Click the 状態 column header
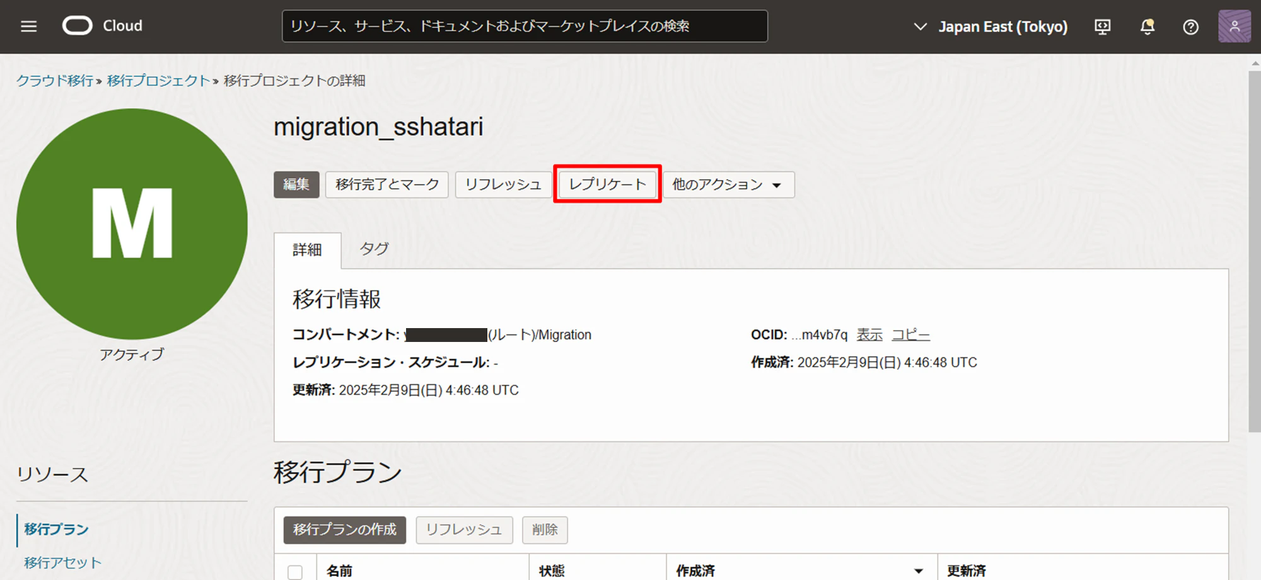This screenshot has width=1261, height=580. click(x=552, y=571)
